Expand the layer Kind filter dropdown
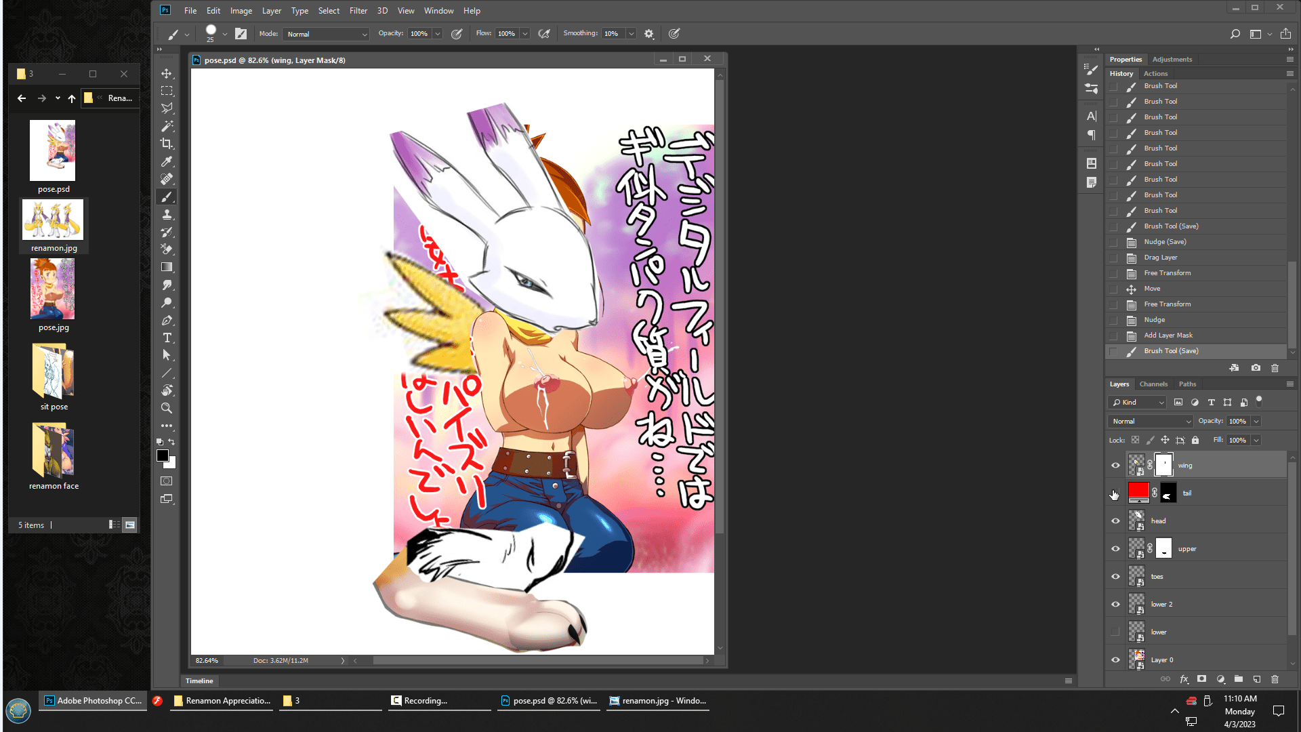The width and height of the screenshot is (1301, 732). click(1138, 403)
